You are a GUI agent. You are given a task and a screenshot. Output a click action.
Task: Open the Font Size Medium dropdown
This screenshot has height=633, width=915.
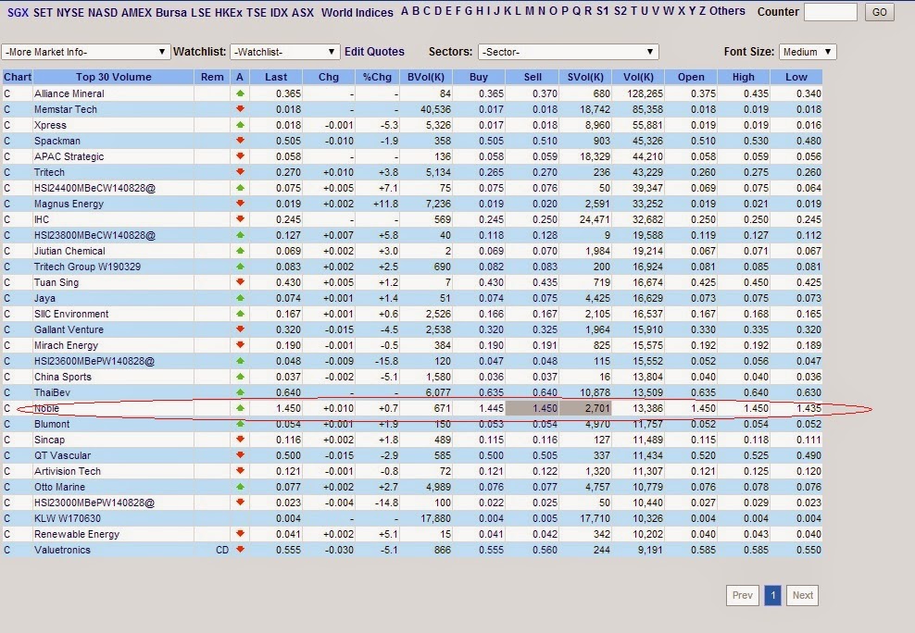808,52
